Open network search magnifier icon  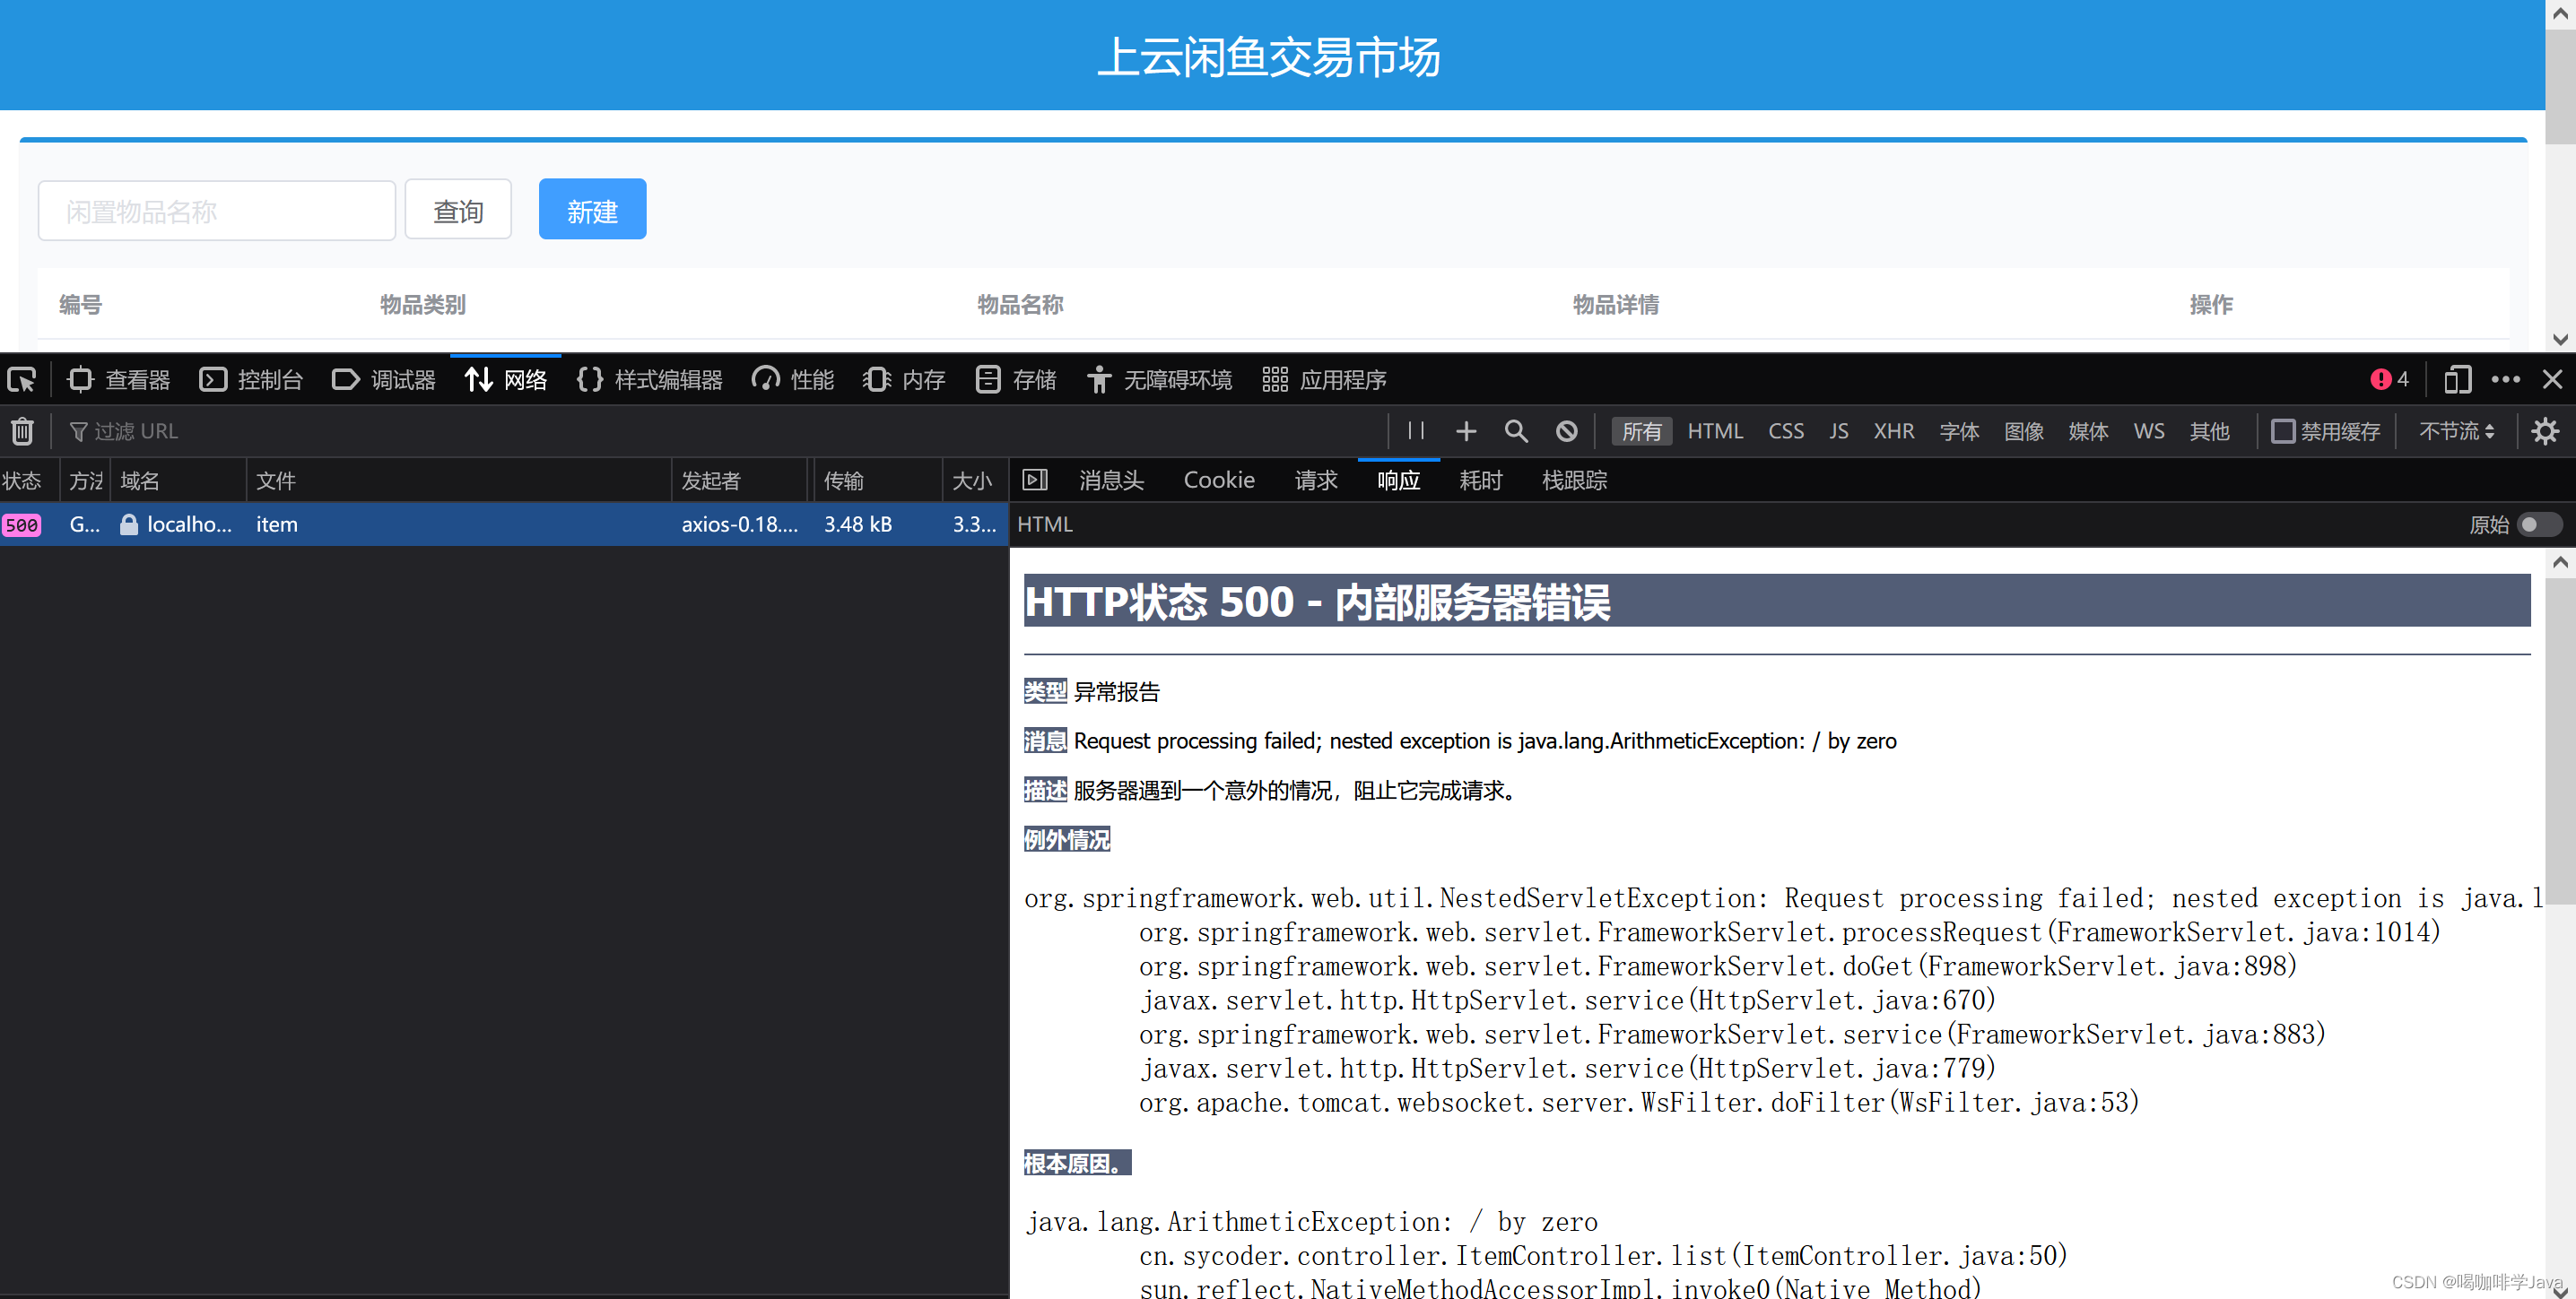(x=1515, y=430)
